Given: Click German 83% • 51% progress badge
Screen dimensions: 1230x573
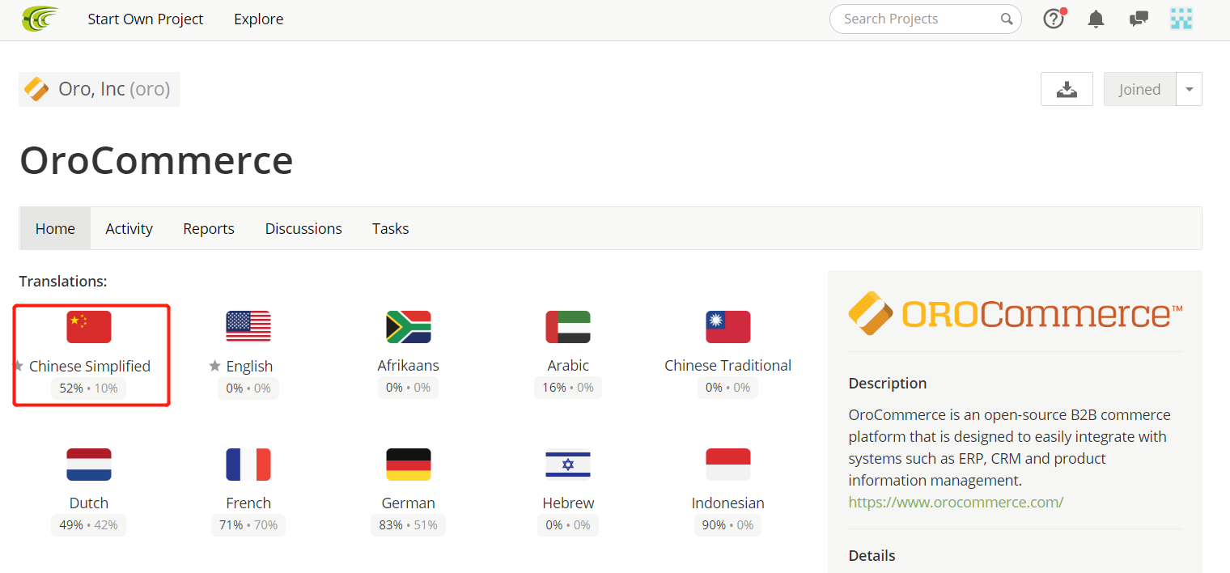Looking at the screenshot, I should click(409, 524).
